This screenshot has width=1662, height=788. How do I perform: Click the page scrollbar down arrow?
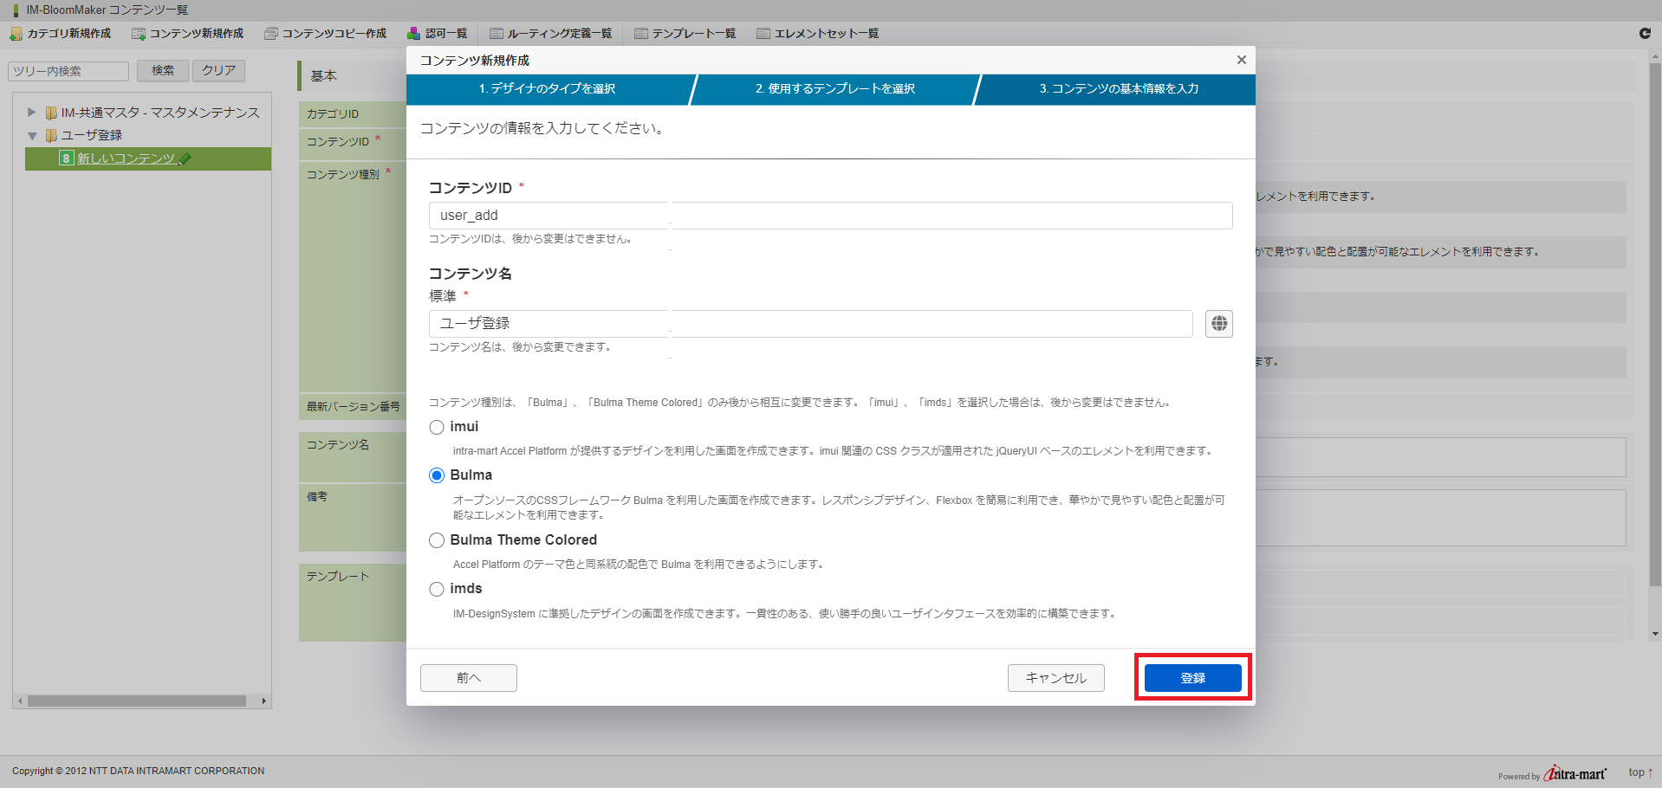click(1655, 634)
